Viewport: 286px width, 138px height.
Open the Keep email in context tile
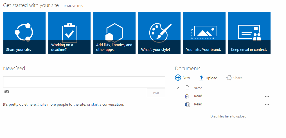click(x=249, y=33)
